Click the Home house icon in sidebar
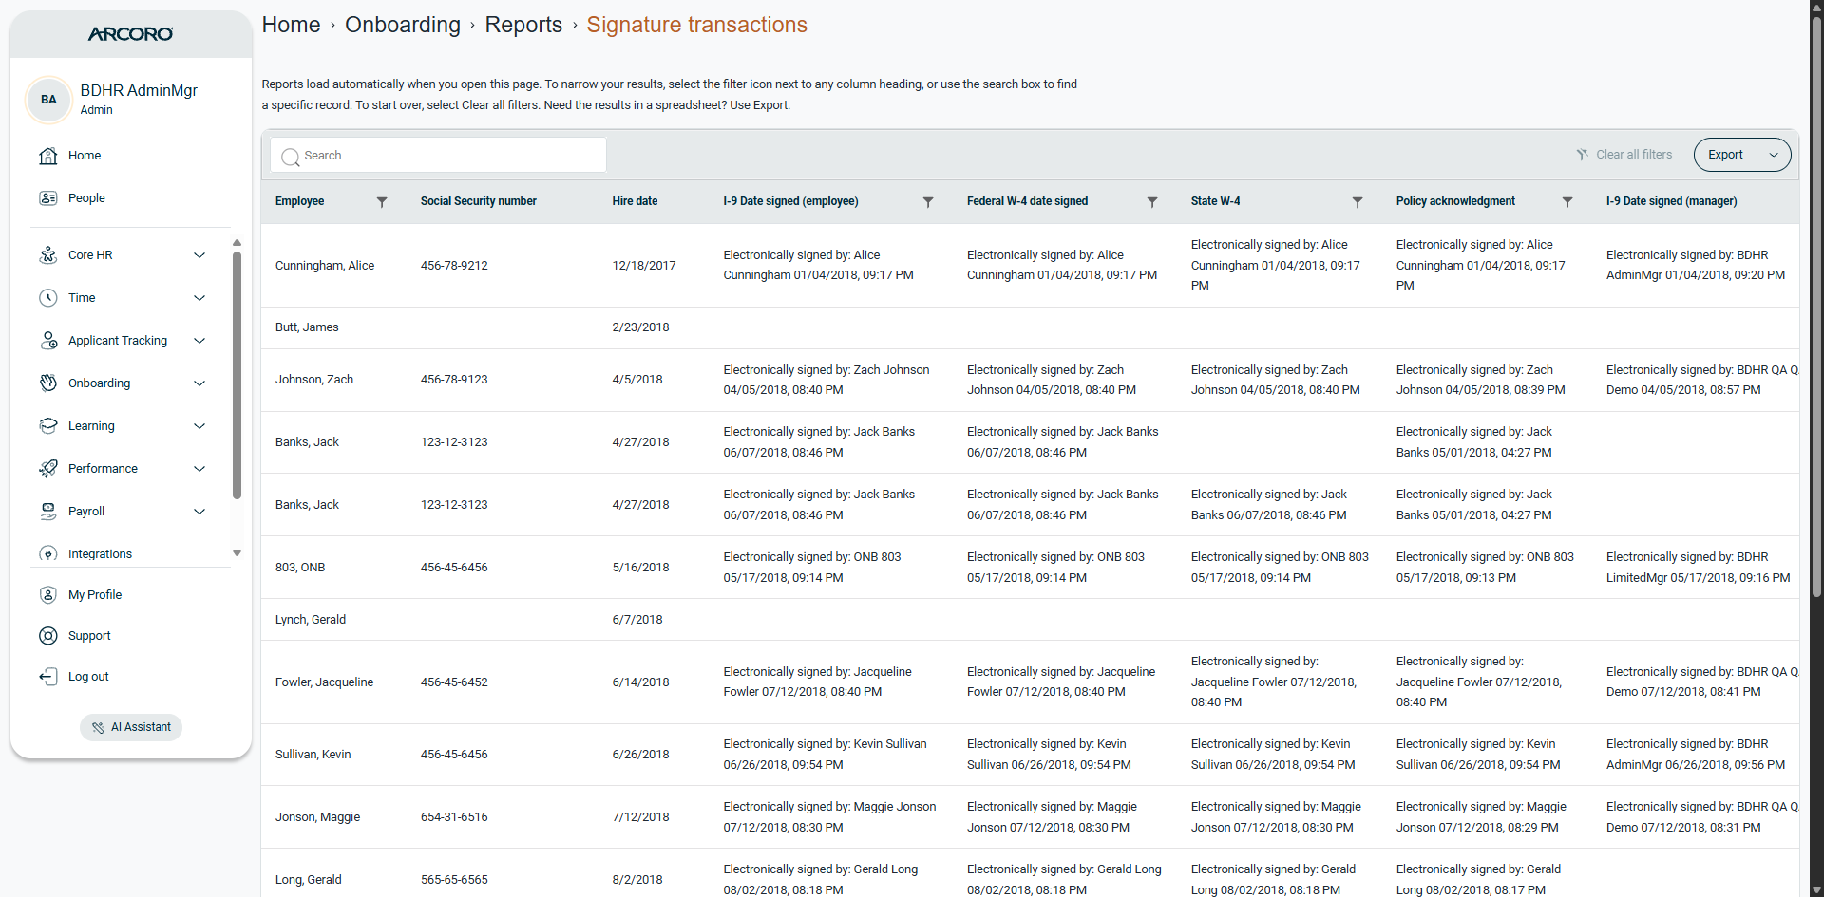This screenshot has height=897, width=1824. (48, 156)
